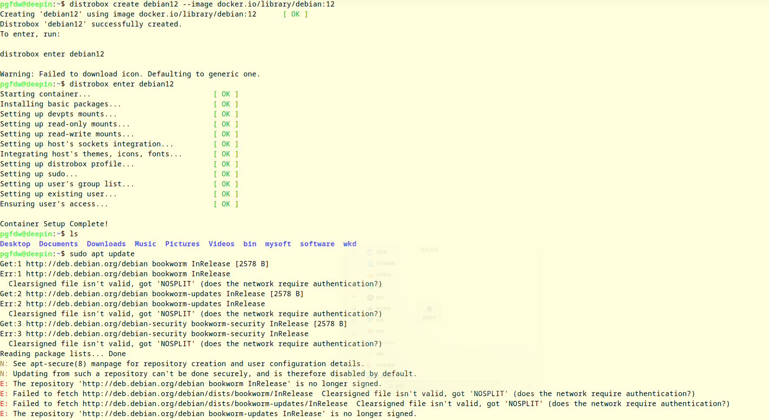Viewport: 769px width, 420px height.
Task: Click the OK status beside 'Creating 'debian12' using image'
Action: [x=296, y=14]
